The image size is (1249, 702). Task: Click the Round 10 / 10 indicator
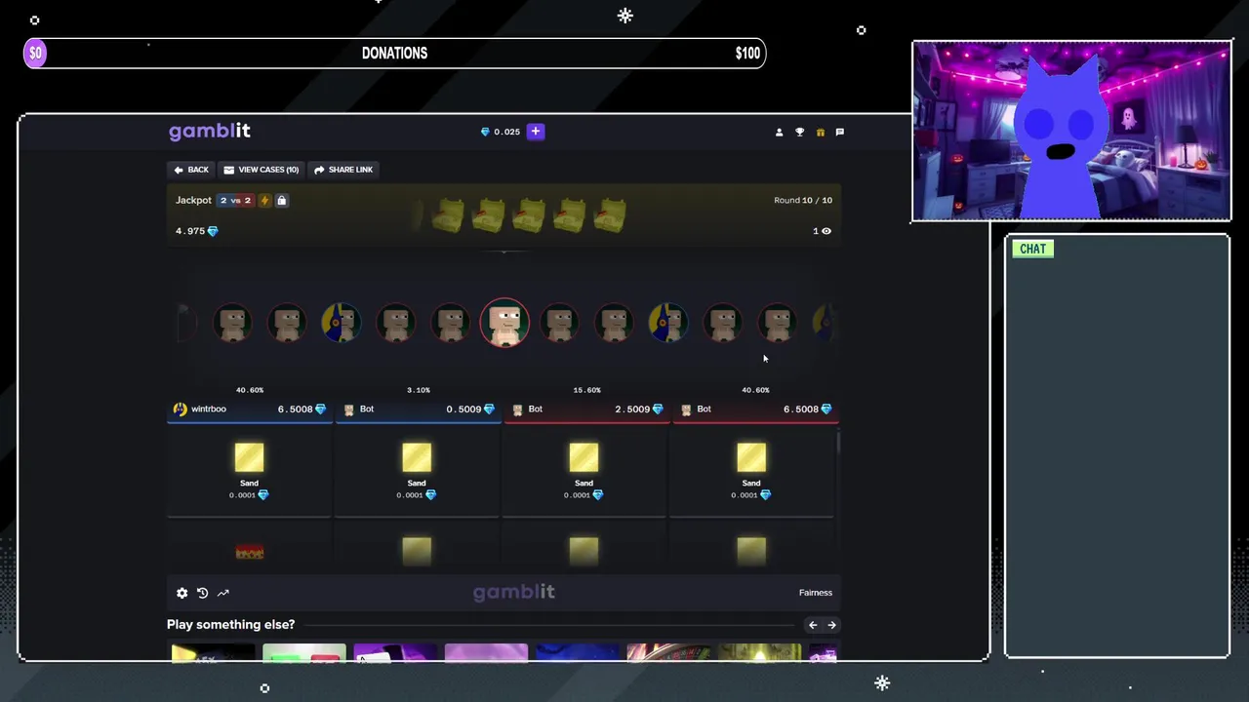pos(803,201)
